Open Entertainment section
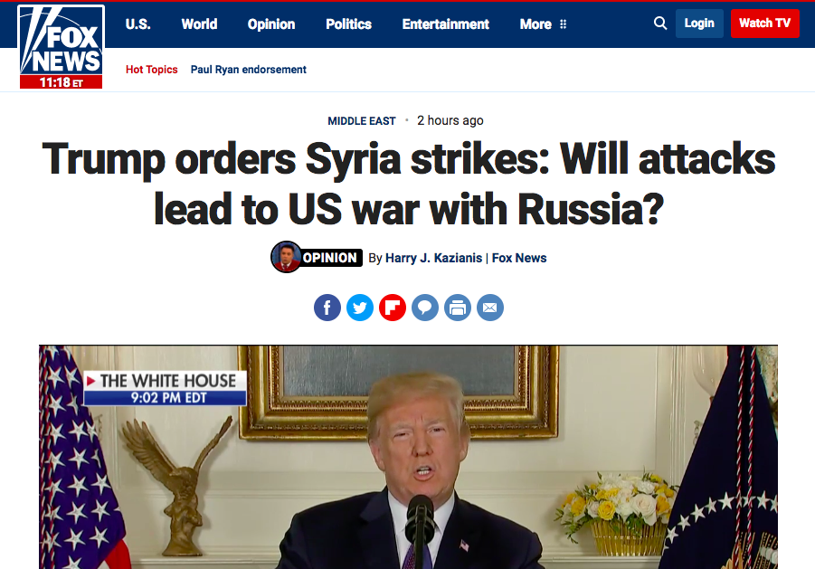Viewport: 815px width, 569px height. pyautogui.click(x=445, y=24)
